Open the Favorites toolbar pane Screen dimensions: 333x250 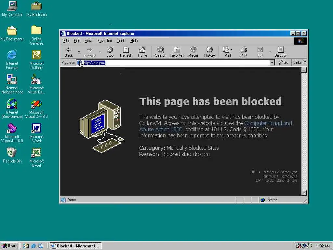[x=177, y=52]
